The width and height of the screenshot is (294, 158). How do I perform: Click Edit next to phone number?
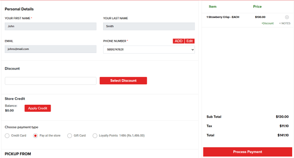[x=189, y=41]
